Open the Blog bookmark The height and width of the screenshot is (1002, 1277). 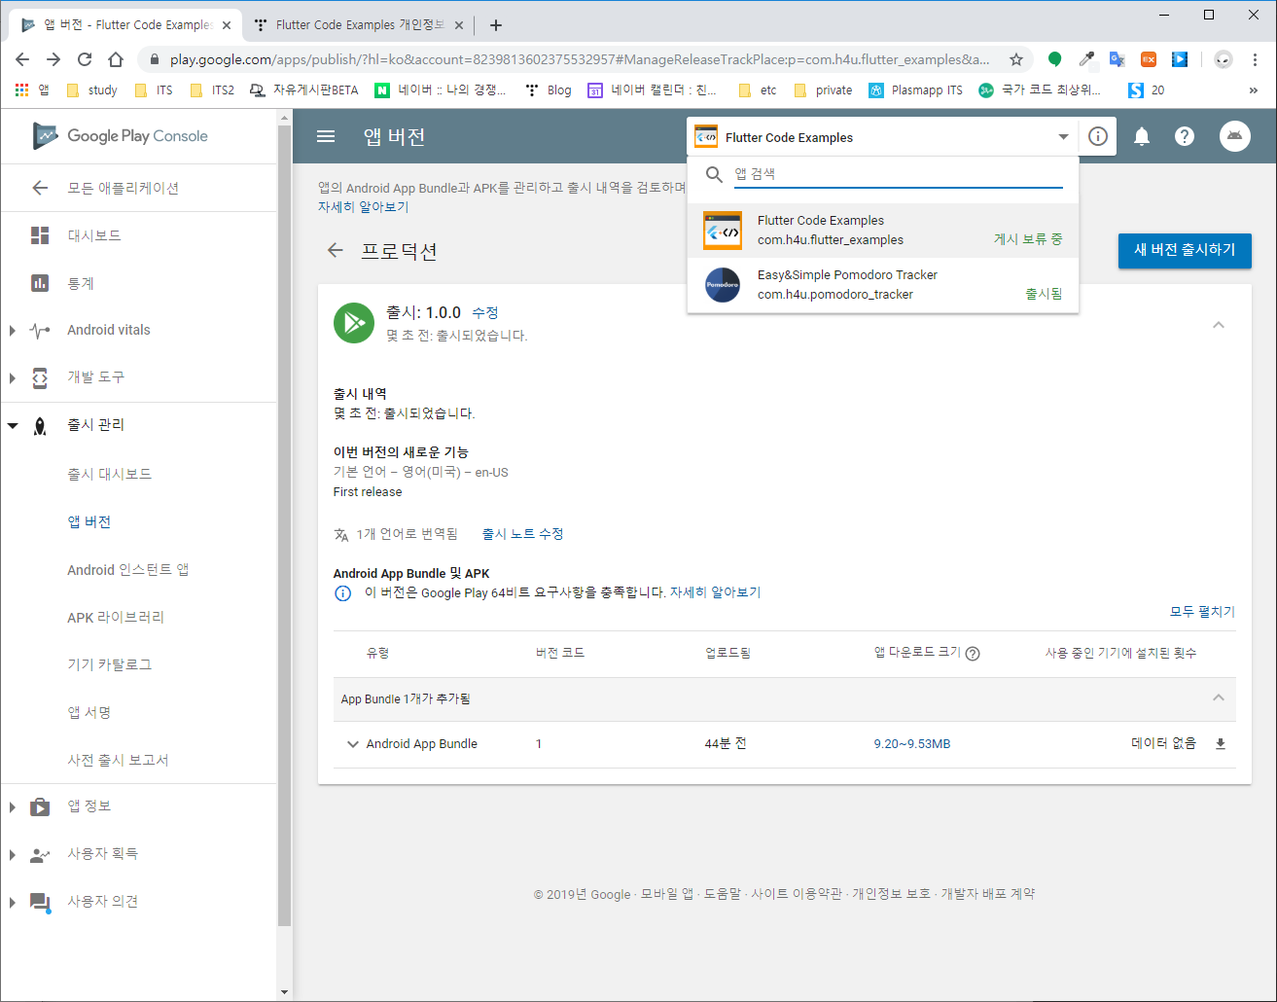[x=549, y=90]
